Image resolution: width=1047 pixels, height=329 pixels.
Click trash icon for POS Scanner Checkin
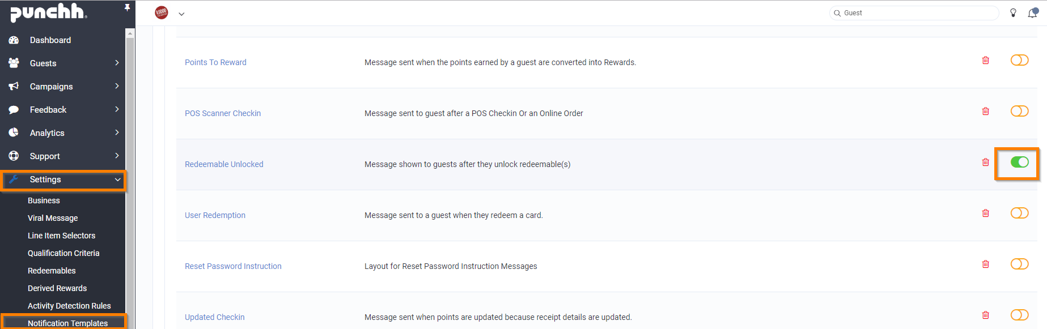pyautogui.click(x=985, y=112)
